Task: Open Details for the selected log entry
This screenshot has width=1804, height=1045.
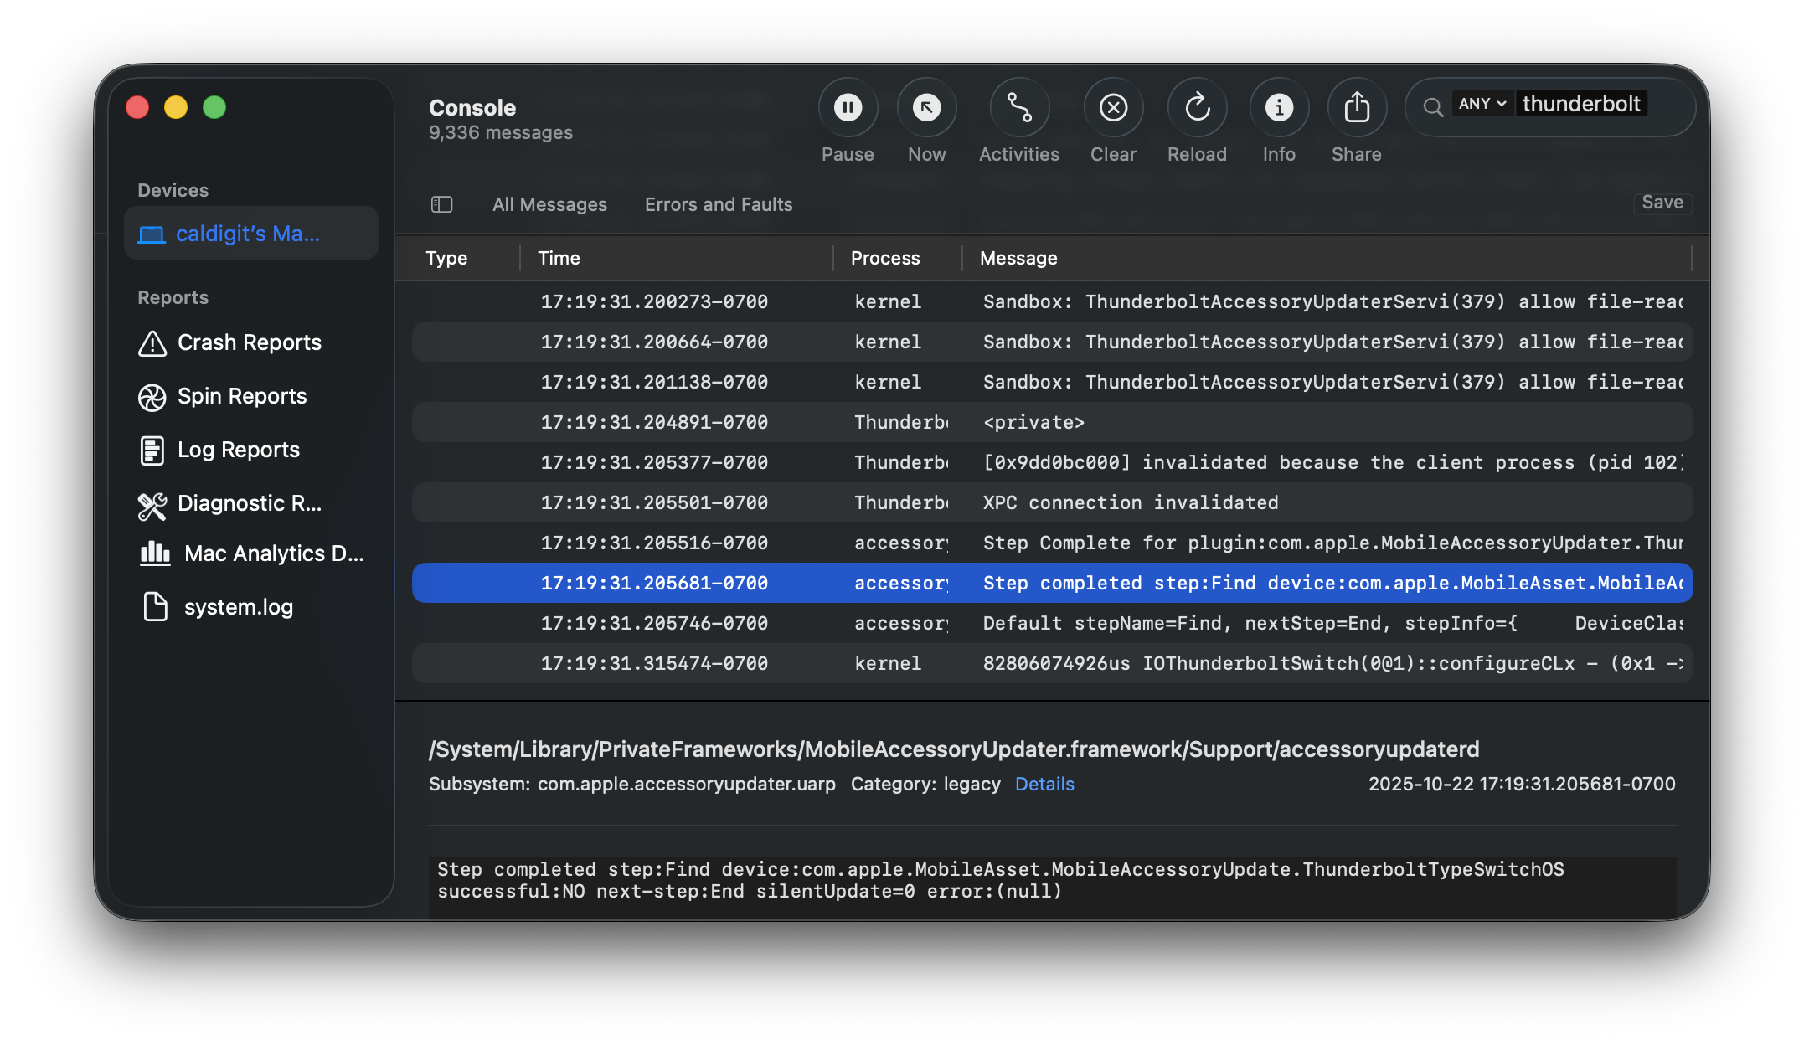Action: 1044,784
